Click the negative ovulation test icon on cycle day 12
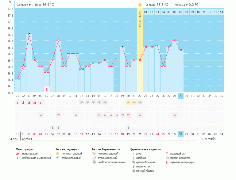This screenshot has height=180, width=236. (82, 103)
